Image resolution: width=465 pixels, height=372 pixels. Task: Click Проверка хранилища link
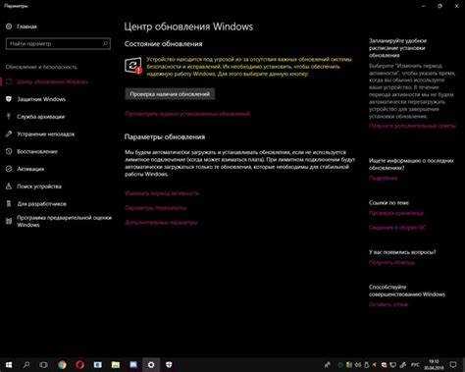pos(396,213)
